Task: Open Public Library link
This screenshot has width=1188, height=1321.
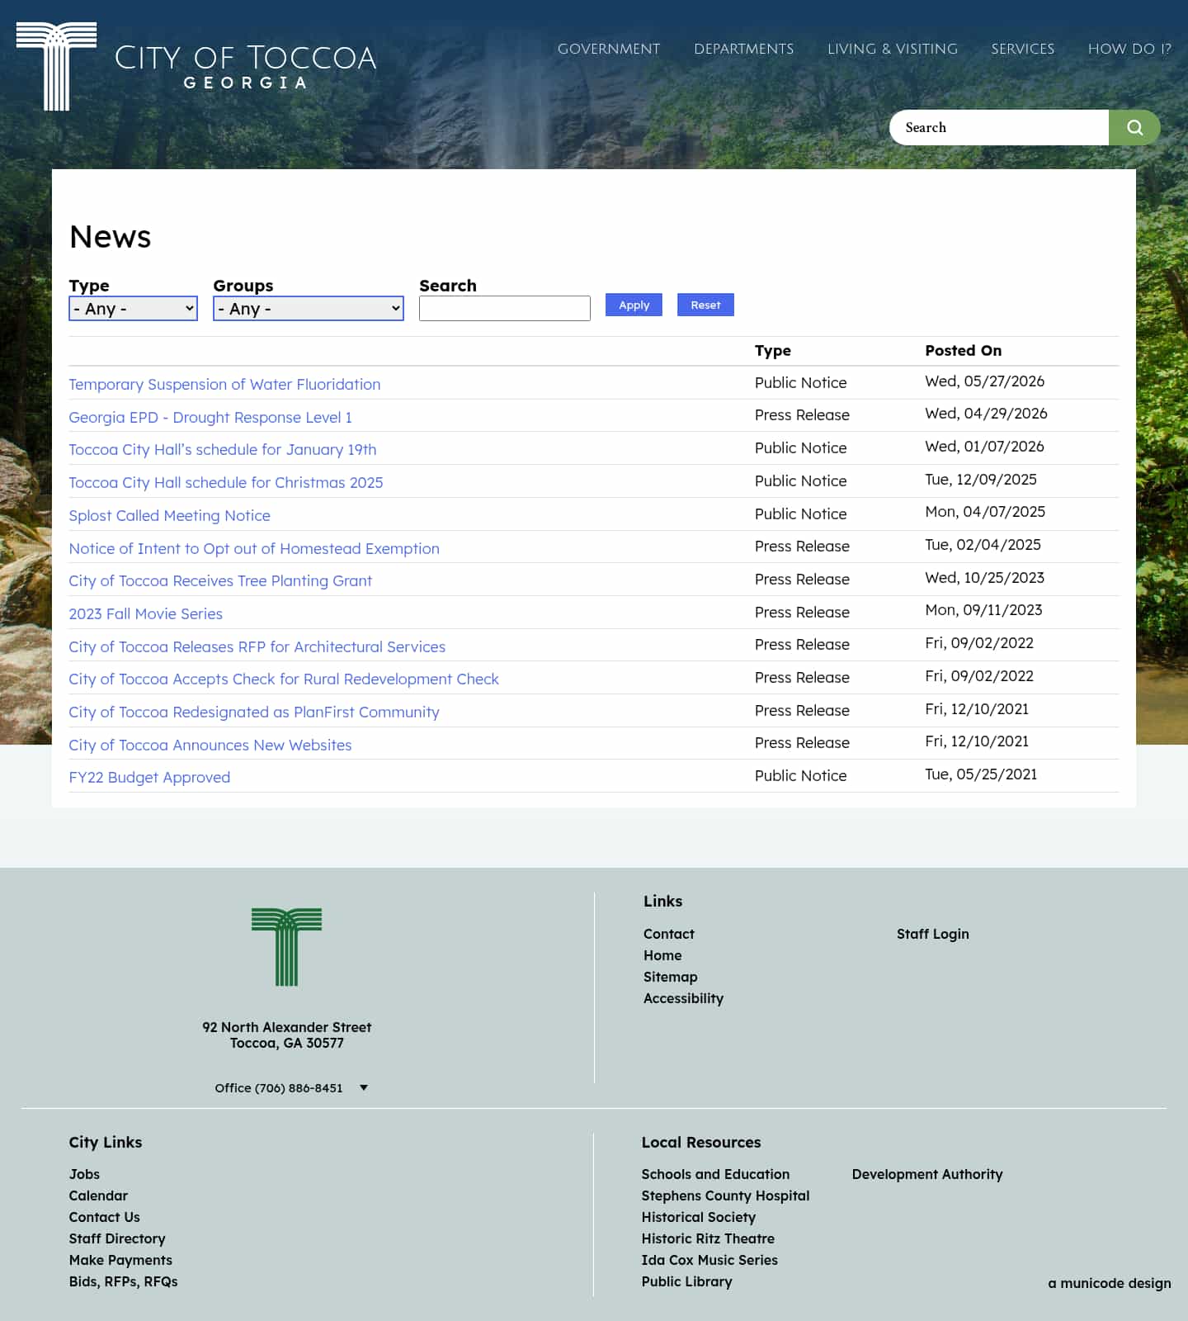Action: (x=686, y=1281)
